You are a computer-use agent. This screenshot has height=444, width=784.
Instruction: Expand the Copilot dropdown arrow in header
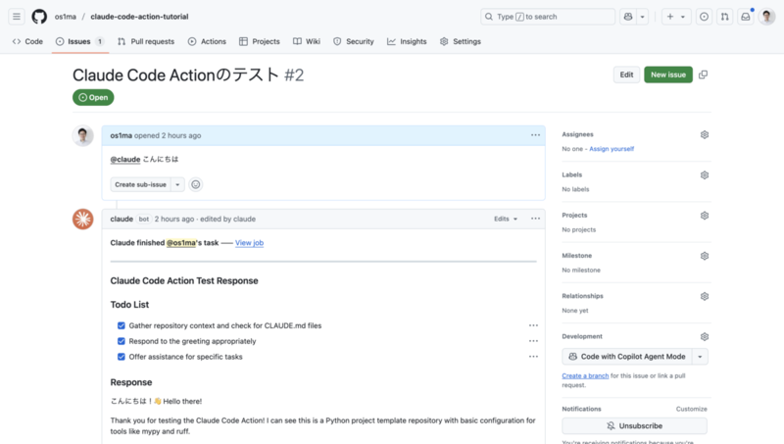pyautogui.click(x=643, y=17)
